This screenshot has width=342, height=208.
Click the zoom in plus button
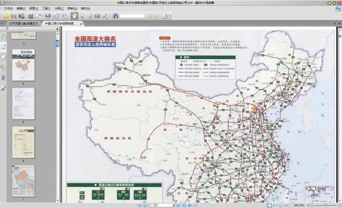click(340, 205)
